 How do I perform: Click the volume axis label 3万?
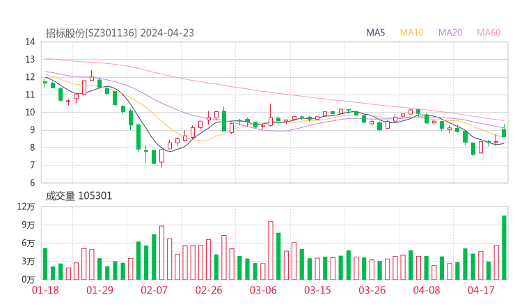29,261
